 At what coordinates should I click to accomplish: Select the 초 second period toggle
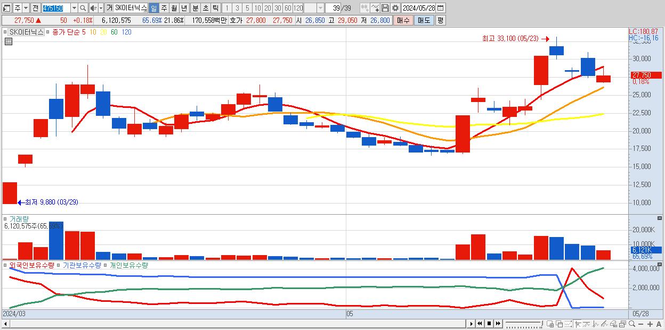[205, 8]
